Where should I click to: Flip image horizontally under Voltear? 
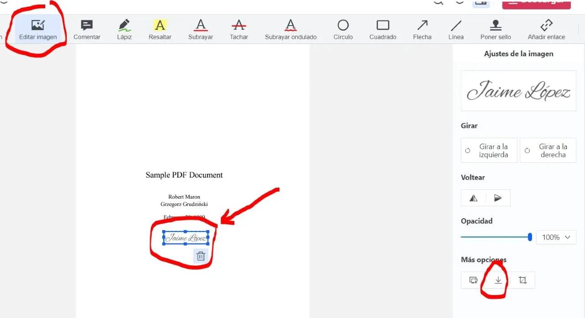[473, 198]
